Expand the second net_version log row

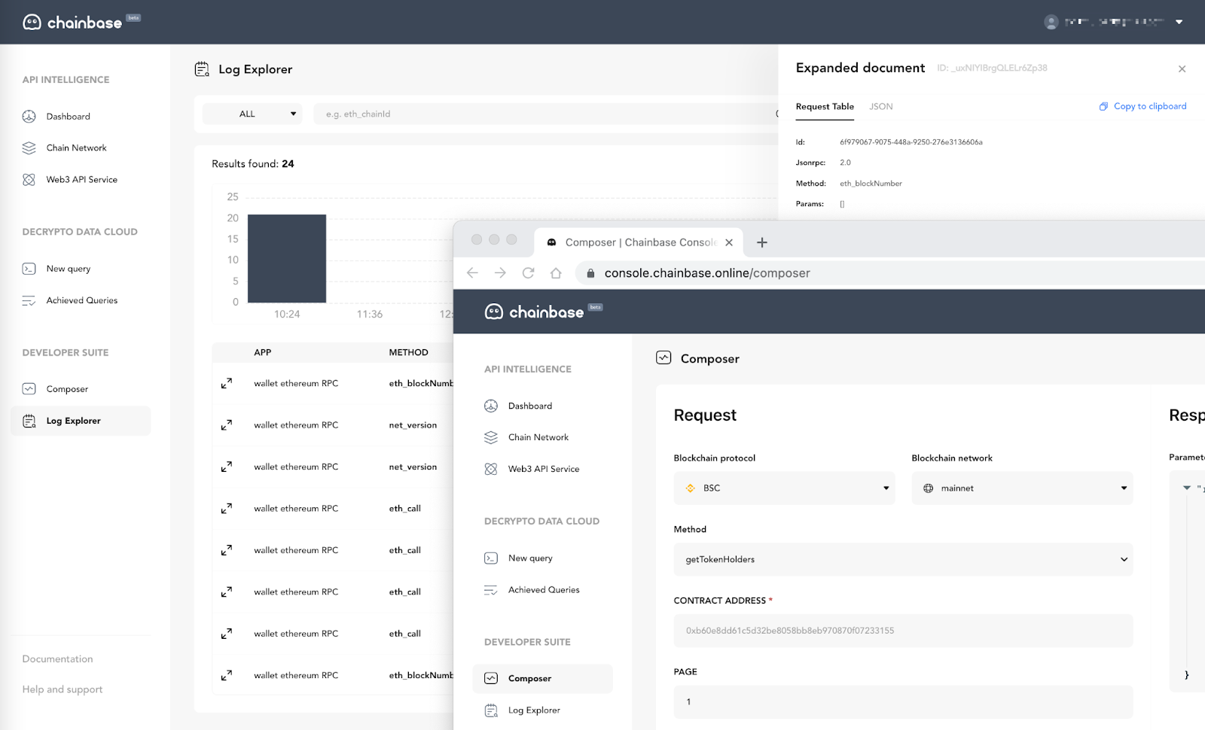click(x=226, y=467)
